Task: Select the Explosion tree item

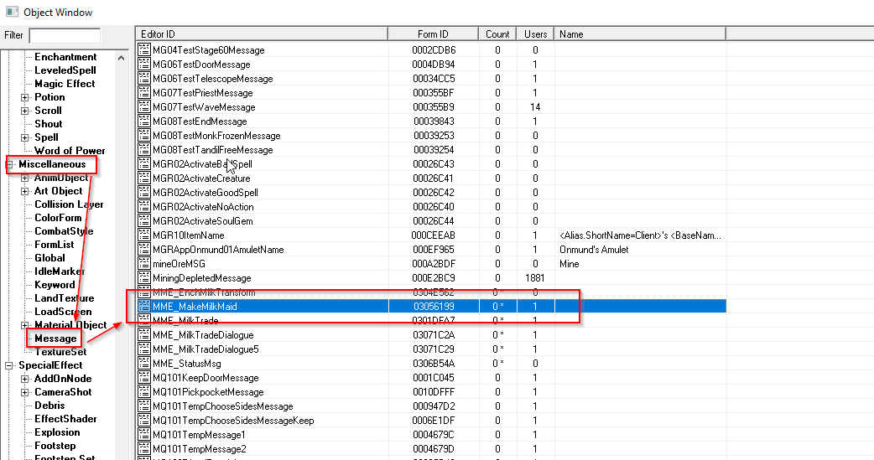Action: coord(57,432)
